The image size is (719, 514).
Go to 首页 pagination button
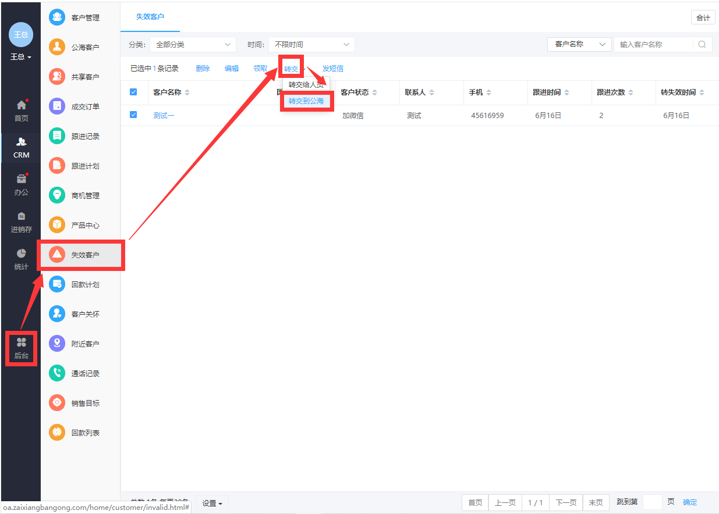(475, 503)
